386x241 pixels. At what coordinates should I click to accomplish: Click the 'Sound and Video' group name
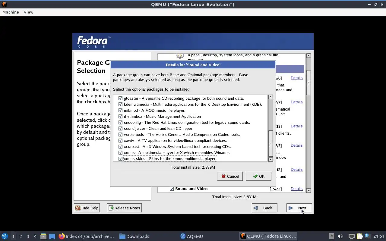point(191,189)
